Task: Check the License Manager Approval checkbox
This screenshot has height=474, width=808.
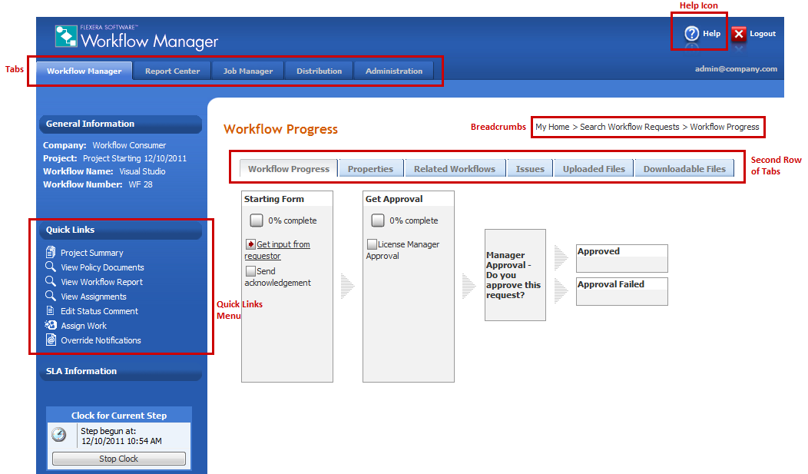Action: pos(372,244)
